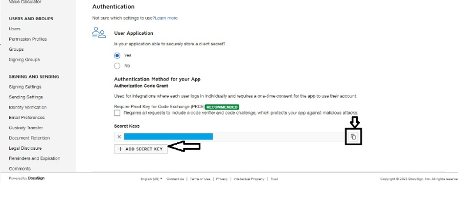Click the Powered by DocuSign logo
The image size is (458, 223).
click(26, 178)
